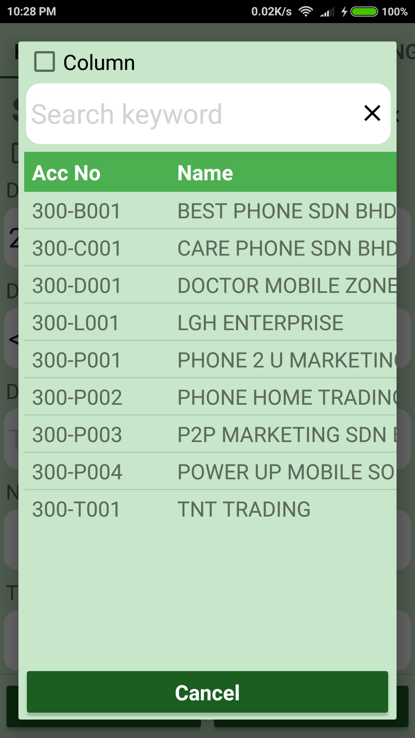
Task: Clear the search keyword with X icon
Action: click(372, 113)
